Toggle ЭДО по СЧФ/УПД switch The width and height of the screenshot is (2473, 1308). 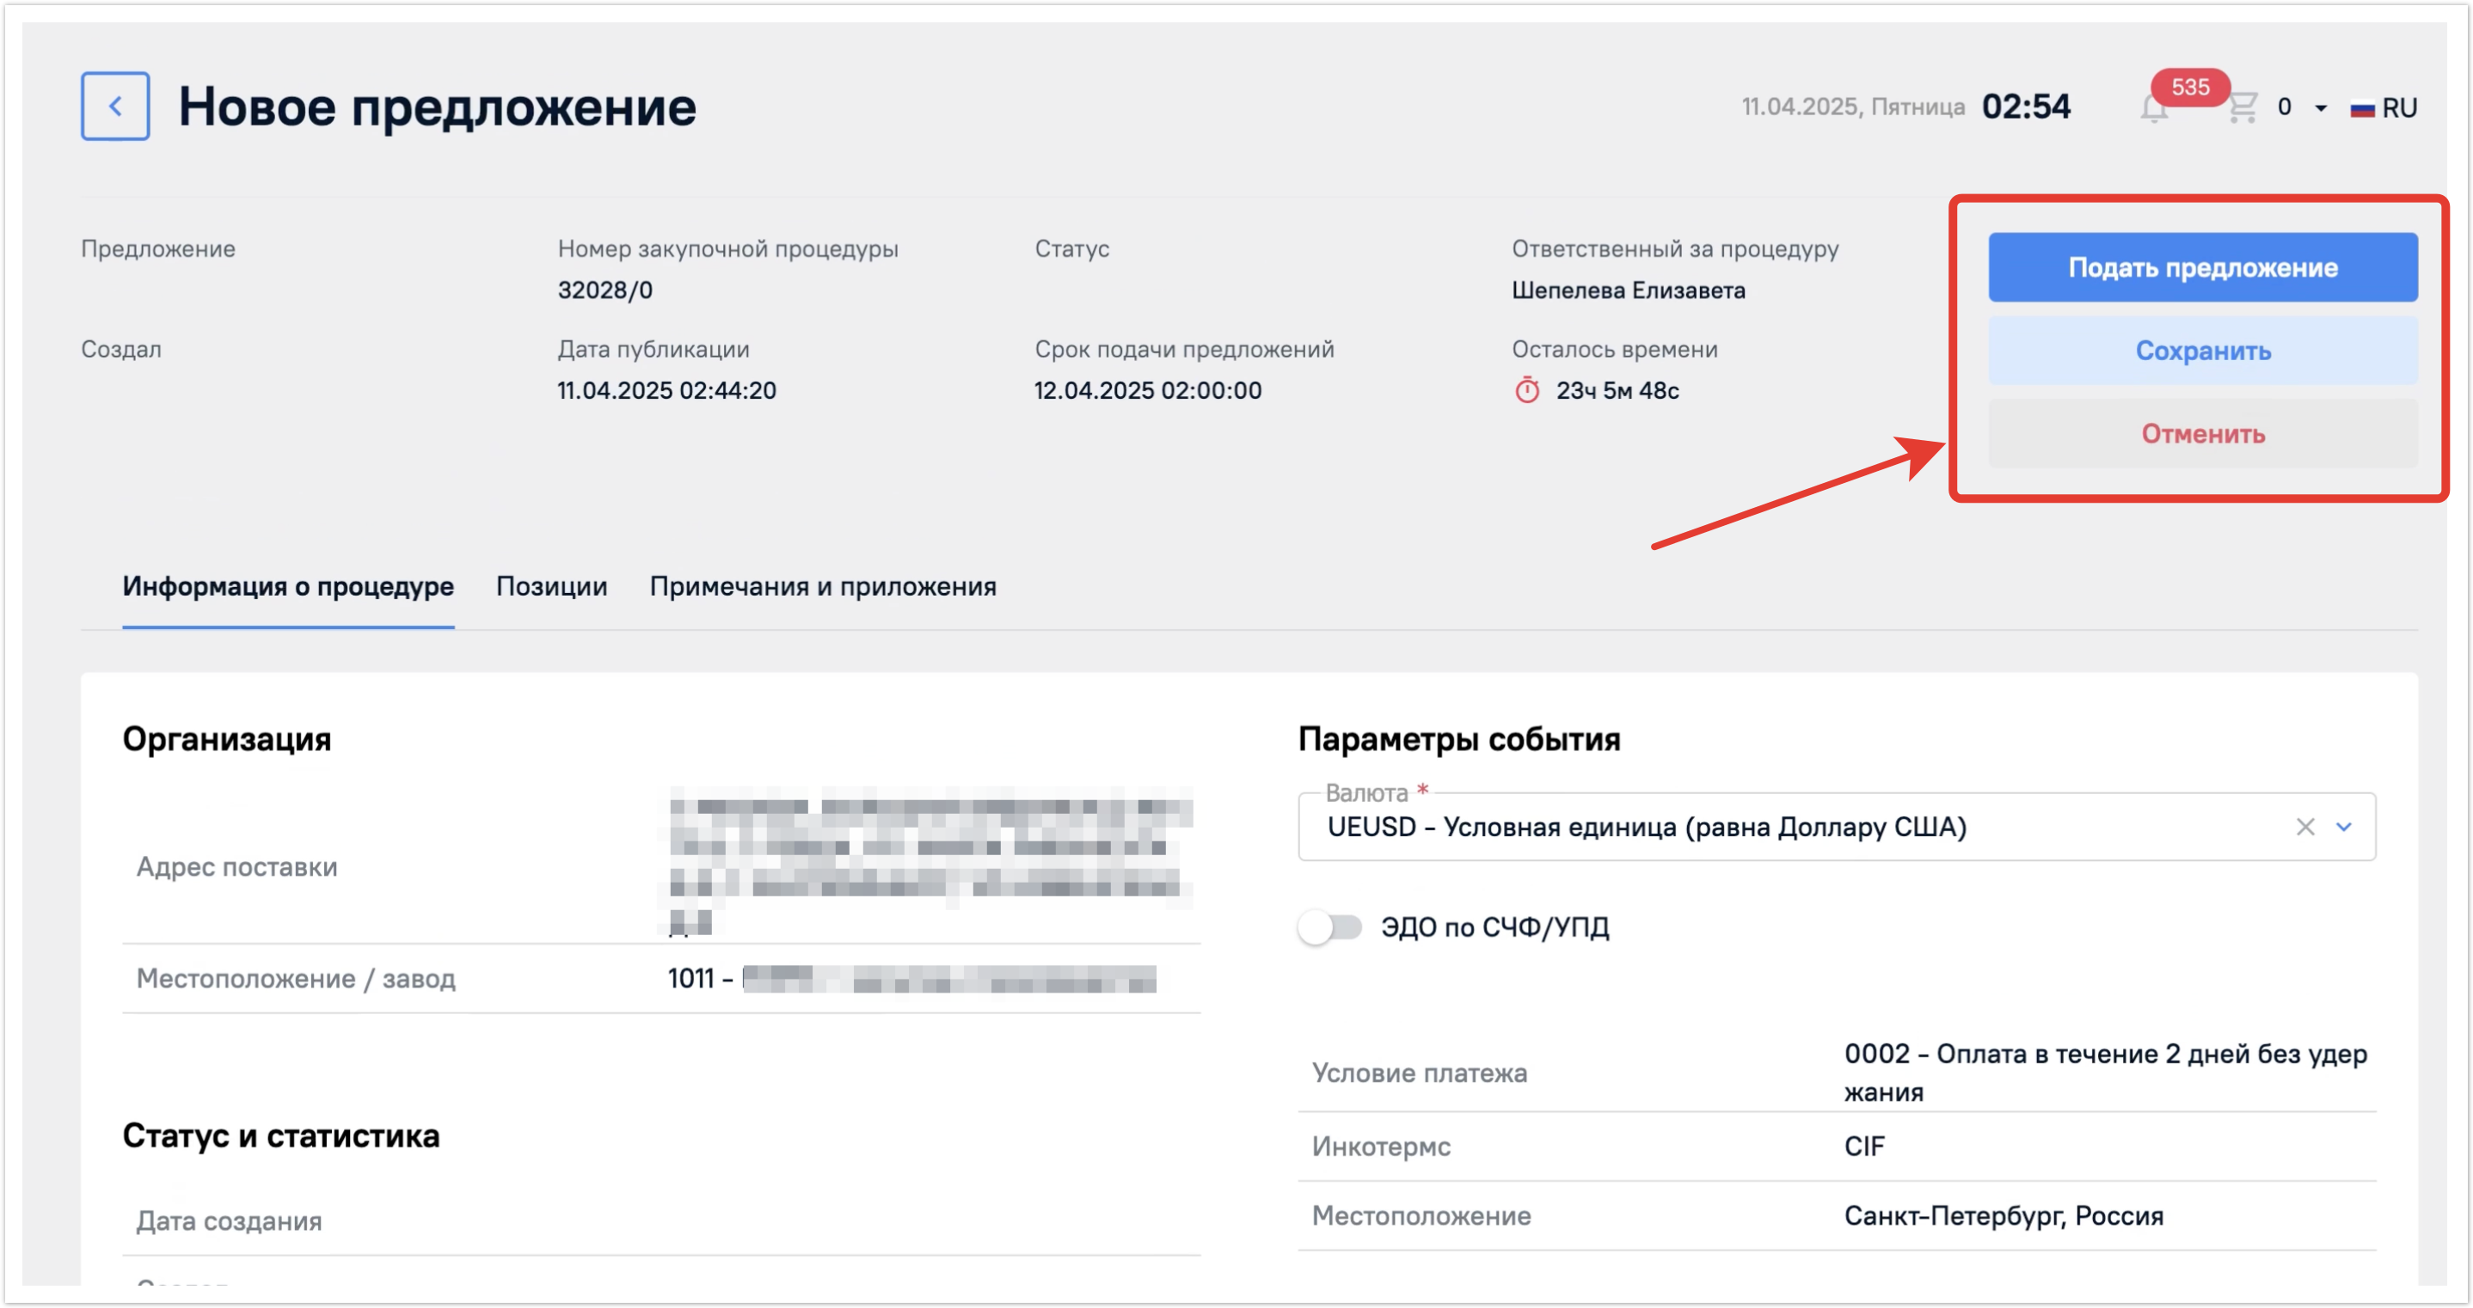1329,927
